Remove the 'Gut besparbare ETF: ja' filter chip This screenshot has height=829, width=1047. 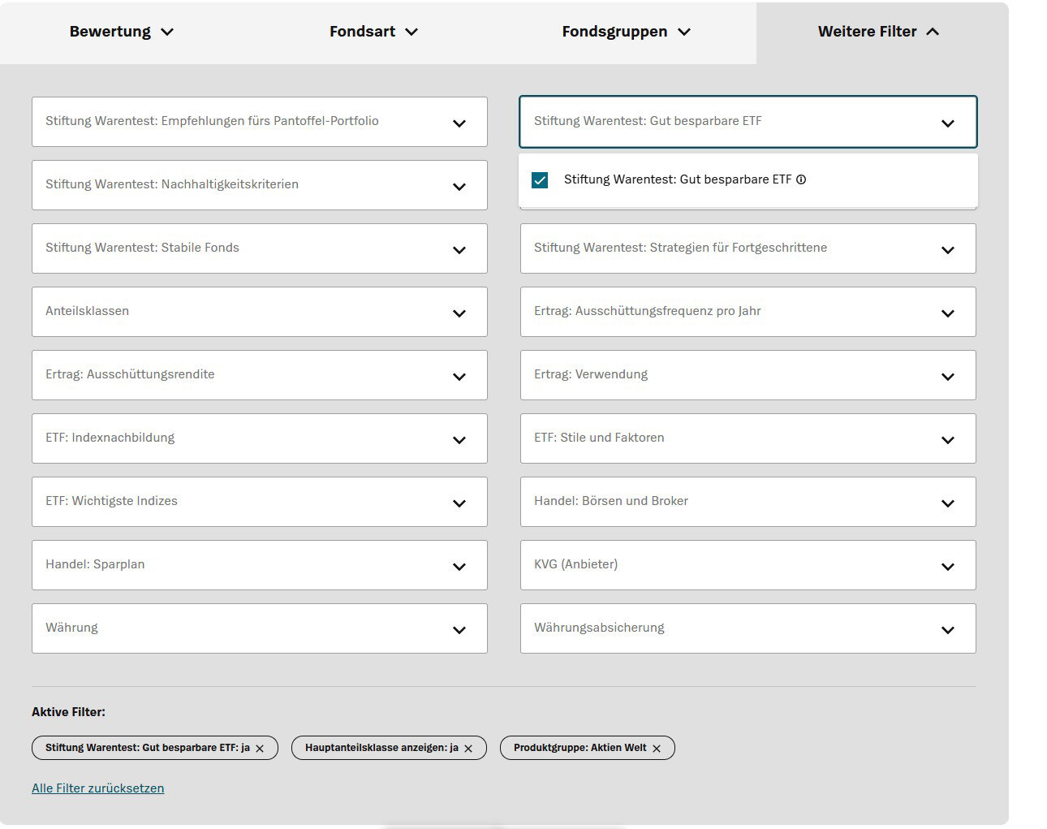tap(260, 749)
